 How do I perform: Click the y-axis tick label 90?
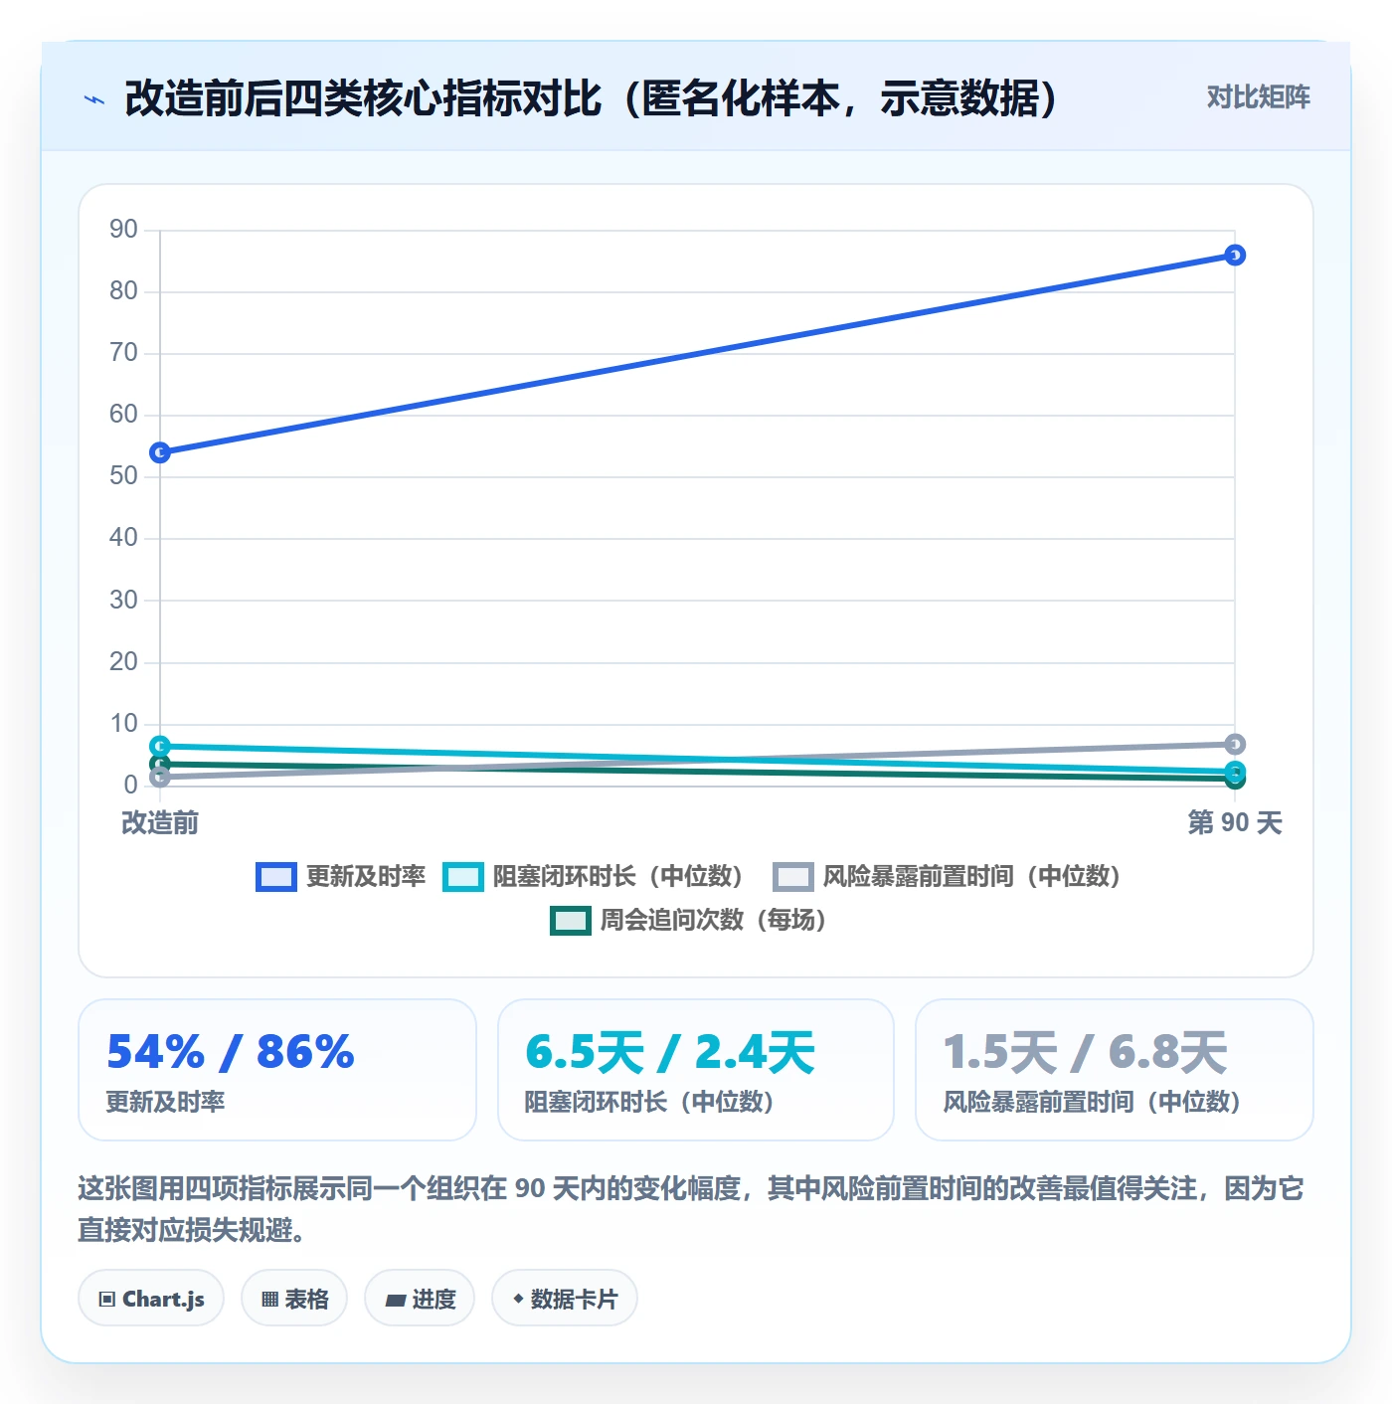click(123, 230)
